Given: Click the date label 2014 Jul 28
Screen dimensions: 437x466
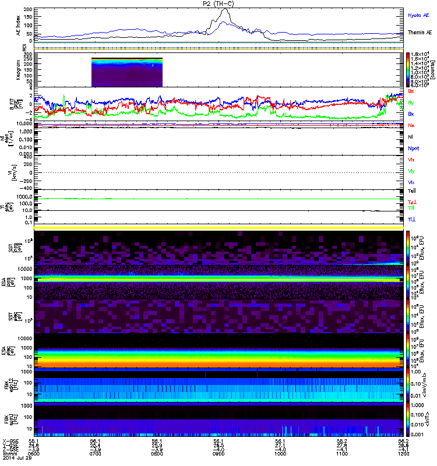Looking at the screenshot, I should click(x=17, y=458).
